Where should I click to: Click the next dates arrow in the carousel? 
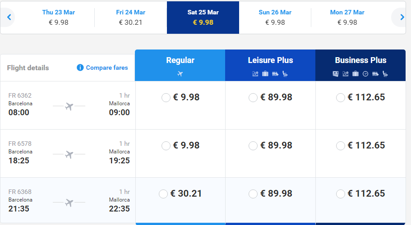point(402,17)
